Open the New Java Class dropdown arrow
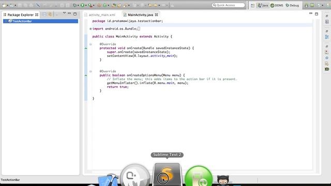331x186 pixels. 109,6
